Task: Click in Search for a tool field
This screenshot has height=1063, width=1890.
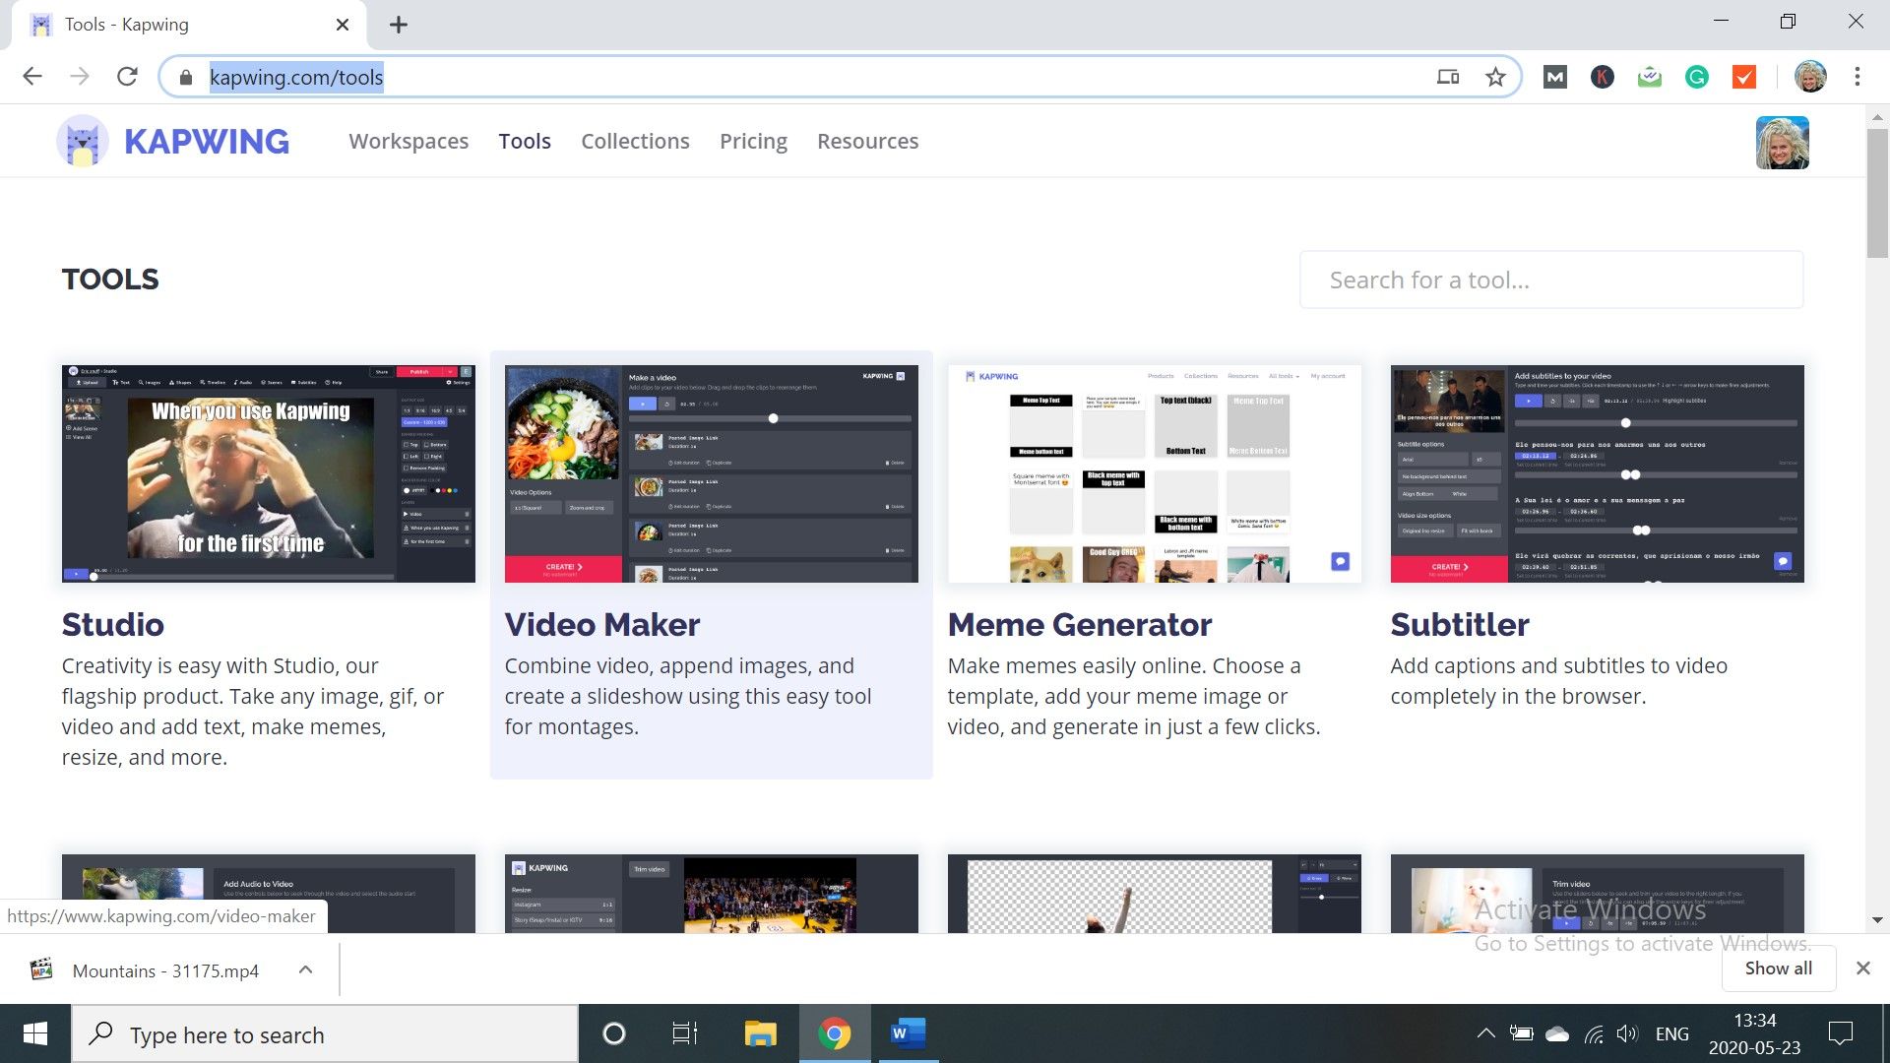Action: coord(1550,280)
